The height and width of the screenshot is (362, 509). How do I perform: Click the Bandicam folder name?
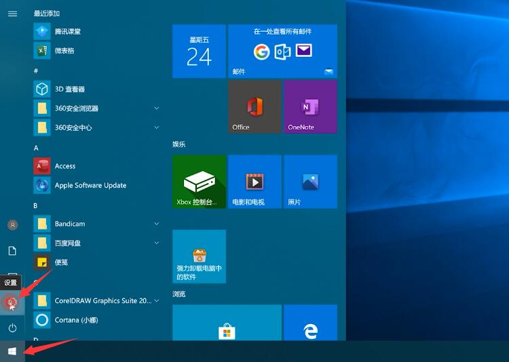(70, 224)
